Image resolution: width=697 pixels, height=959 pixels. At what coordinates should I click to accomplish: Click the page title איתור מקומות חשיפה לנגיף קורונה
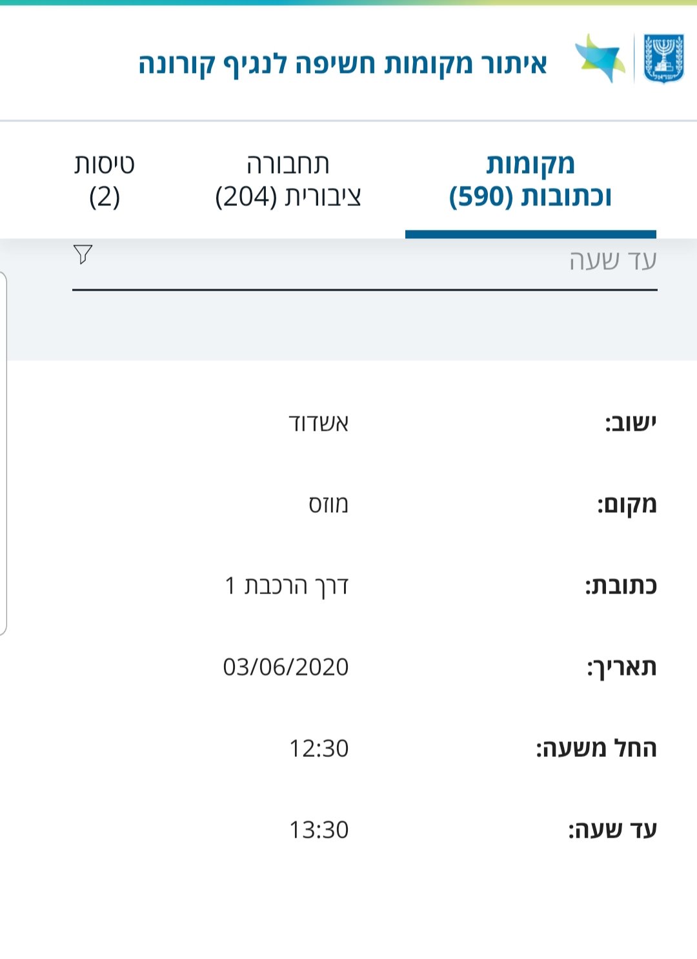[343, 64]
